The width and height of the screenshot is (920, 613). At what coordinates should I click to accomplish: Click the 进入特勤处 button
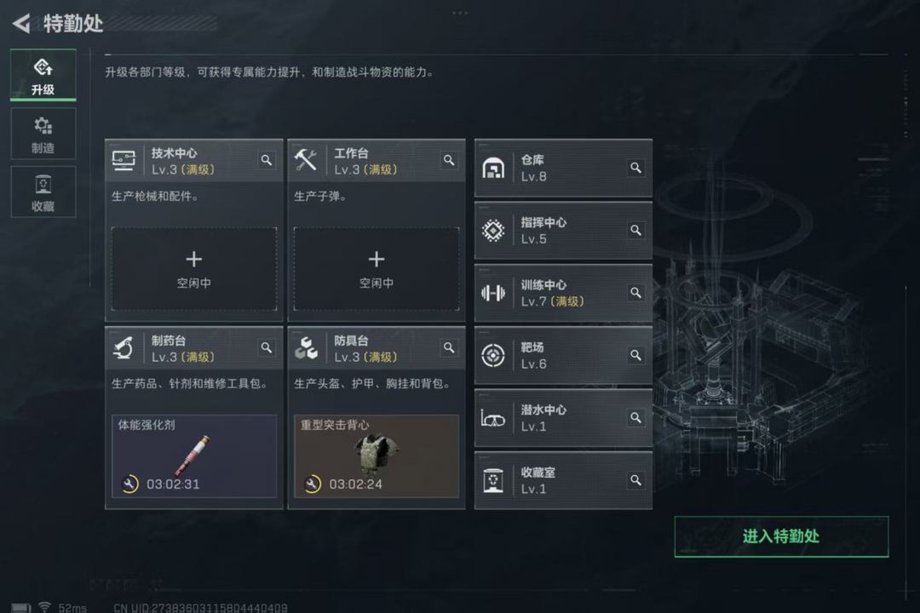pyautogui.click(x=781, y=536)
